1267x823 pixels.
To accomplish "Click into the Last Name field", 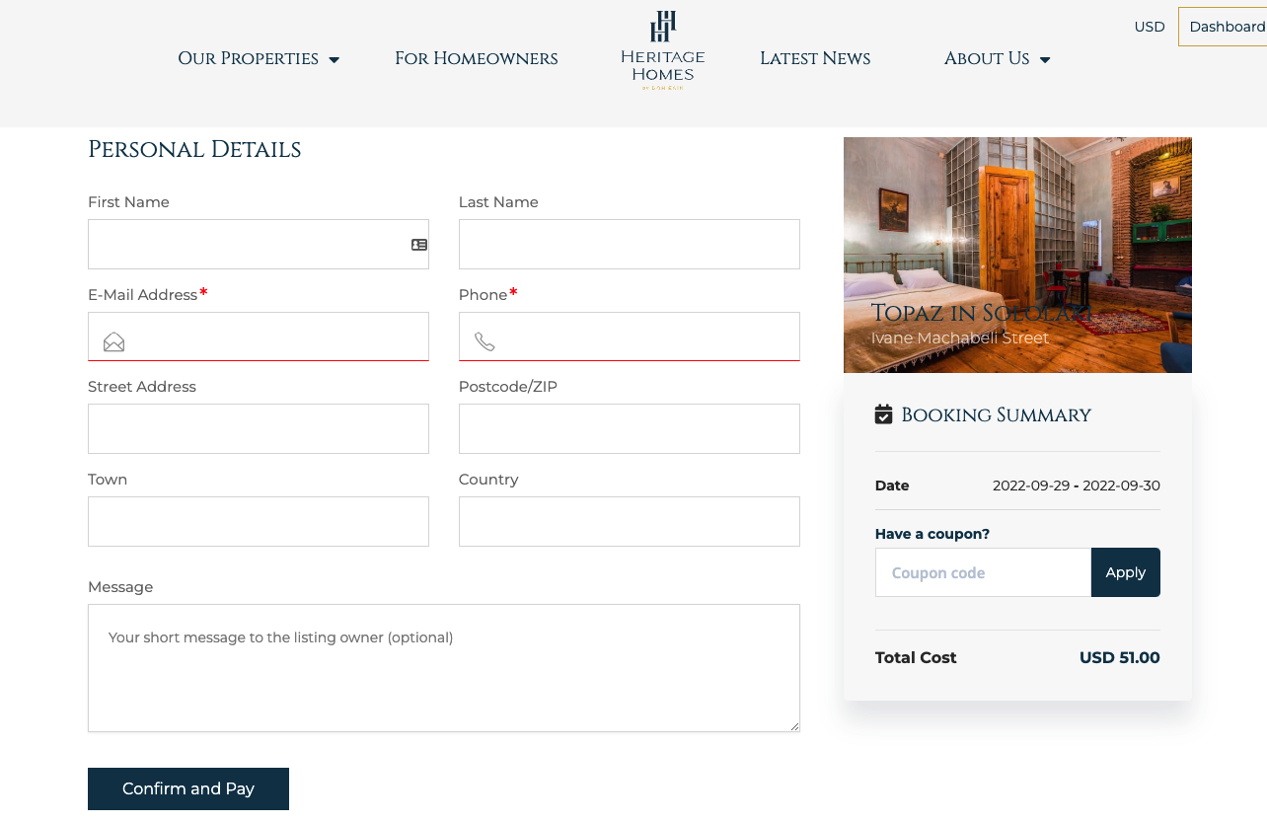I will pyautogui.click(x=630, y=245).
